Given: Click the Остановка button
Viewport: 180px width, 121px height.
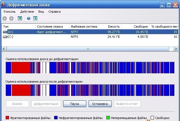Looking at the screenshot, I should coord(100,104).
